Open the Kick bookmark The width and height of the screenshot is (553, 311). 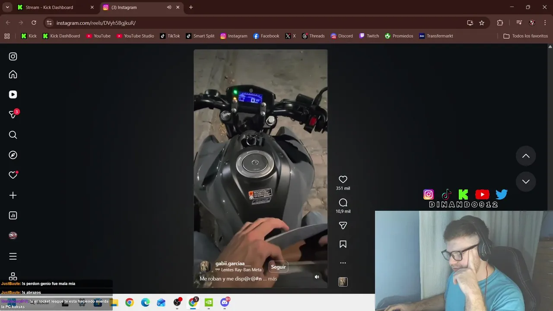(x=29, y=36)
